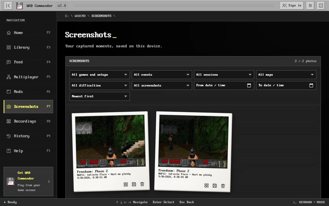Save the 8:38:44 AM screenshot
Image resolution: width=329 pixels, height=206 pixels.
215,186
